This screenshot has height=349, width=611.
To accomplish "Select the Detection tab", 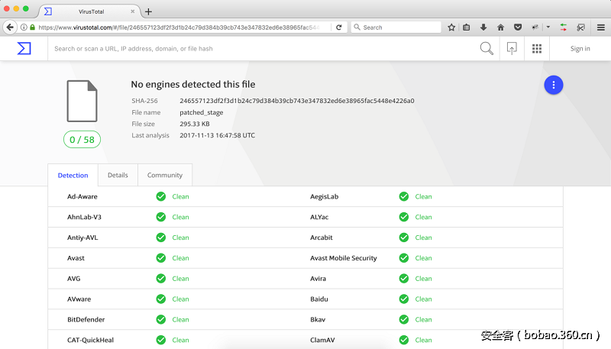I will [x=73, y=175].
